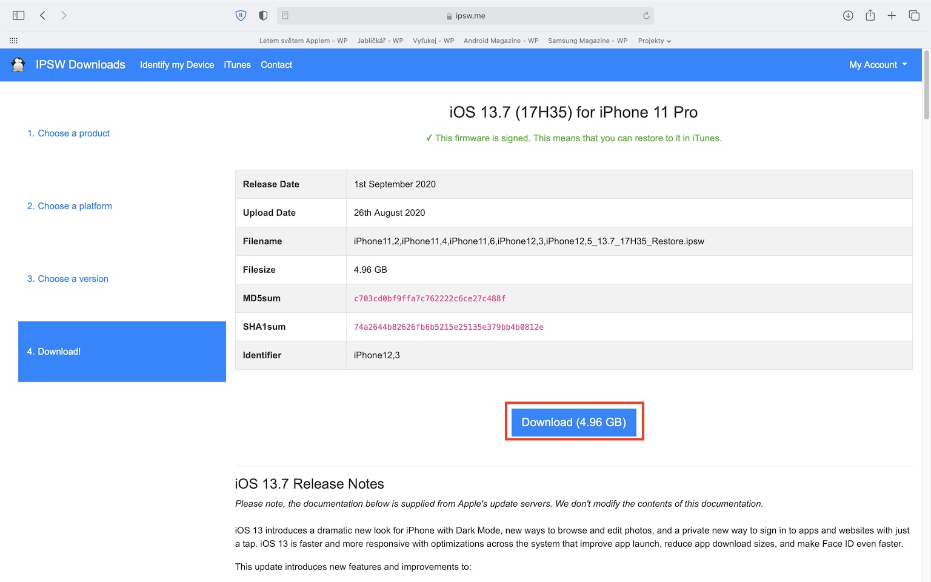This screenshot has height=582, width=931.
Task: Go forward with the right chevron
Action: (x=64, y=16)
